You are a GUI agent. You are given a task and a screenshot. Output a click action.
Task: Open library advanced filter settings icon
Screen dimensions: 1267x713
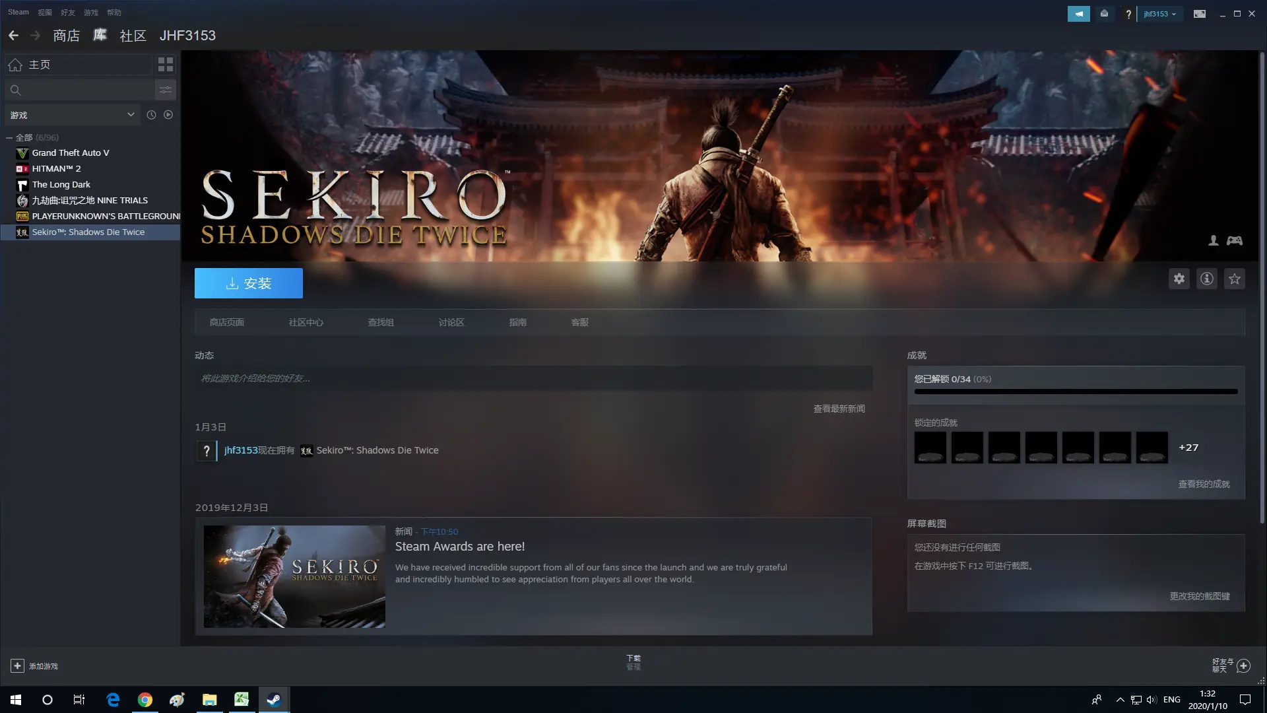coord(166,90)
